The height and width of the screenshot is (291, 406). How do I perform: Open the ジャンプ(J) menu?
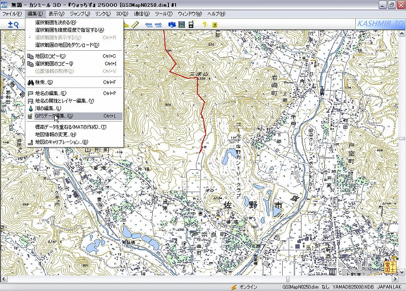[x=80, y=14]
